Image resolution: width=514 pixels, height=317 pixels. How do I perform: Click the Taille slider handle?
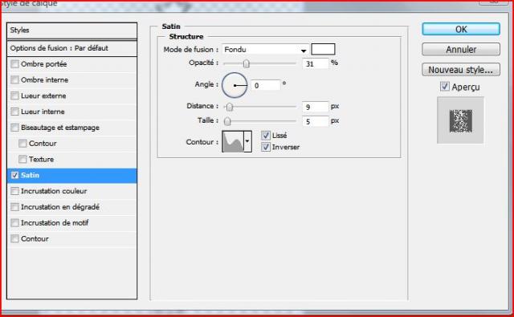click(x=227, y=121)
